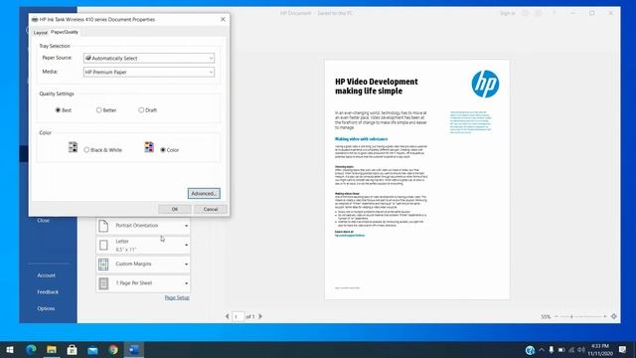Open Microsoft Edge from taskbar
Viewport: 636px width, 358px height.
pos(31,349)
